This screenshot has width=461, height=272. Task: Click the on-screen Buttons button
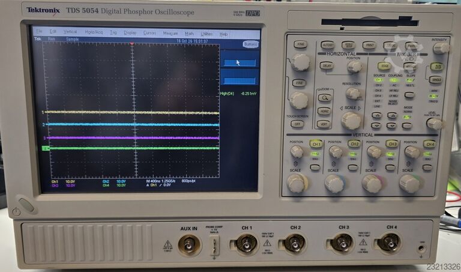pyautogui.click(x=250, y=44)
